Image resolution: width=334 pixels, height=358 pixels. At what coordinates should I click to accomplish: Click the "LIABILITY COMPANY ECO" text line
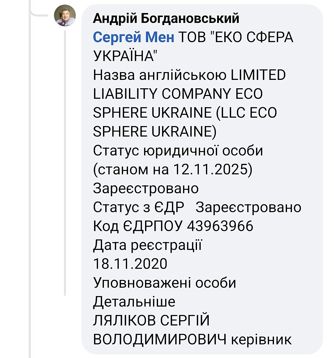click(x=178, y=94)
